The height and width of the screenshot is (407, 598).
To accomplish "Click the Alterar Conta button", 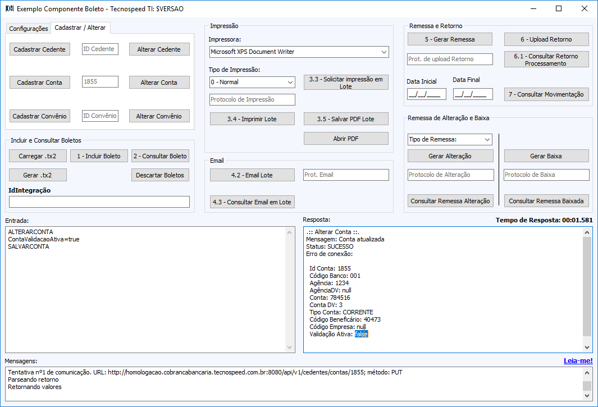I will (159, 83).
